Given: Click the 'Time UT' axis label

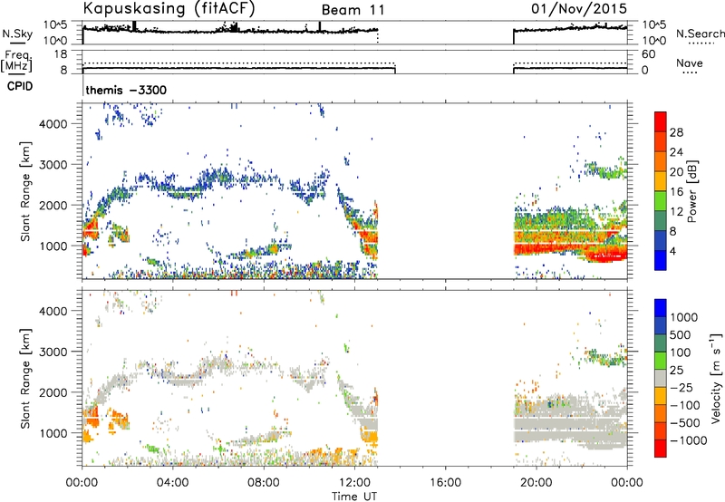Looking at the screenshot, I should tap(354, 497).
